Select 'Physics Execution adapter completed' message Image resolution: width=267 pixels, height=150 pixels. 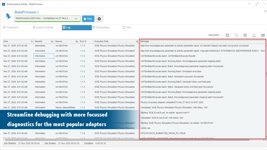click(x=172, y=102)
